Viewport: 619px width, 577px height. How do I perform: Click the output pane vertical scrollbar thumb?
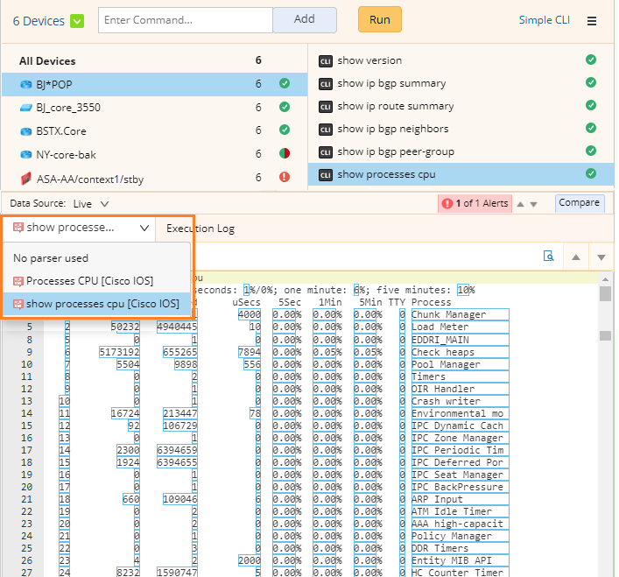(x=605, y=293)
